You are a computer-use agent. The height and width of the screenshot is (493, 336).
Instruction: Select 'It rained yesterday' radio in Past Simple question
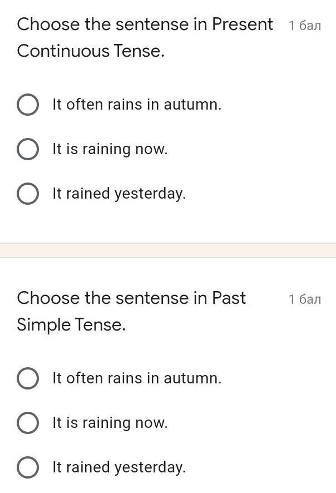[x=28, y=467]
